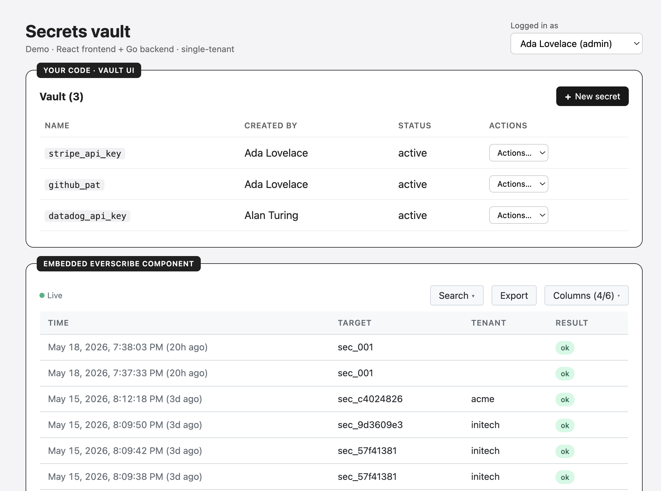Screen dimensions: 661x491
Task: Click the New secret button
Action: click(592, 96)
